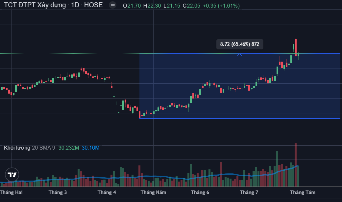This screenshot has height=202, width=342.
Task: Select the Tháng 3 time axis label
Action: [58, 192]
